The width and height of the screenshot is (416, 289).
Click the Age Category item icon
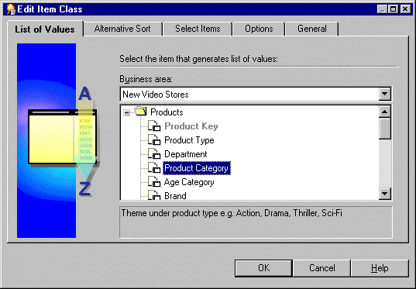point(154,182)
